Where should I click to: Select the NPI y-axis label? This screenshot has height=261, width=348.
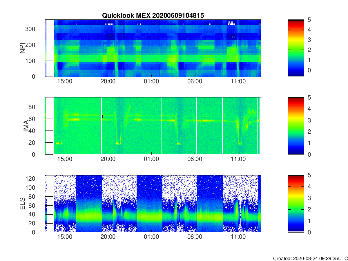tap(22, 48)
